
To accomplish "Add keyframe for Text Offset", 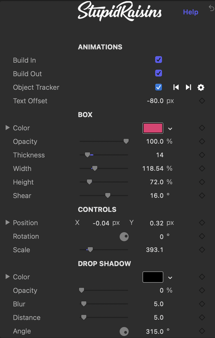I will (202, 101).
